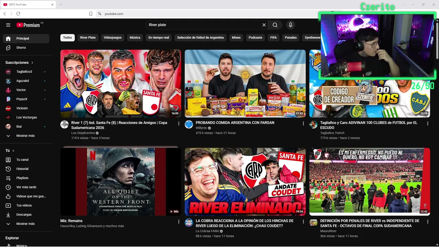
Task: Open Willyrex channel avatar
Action: click(189, 125)
